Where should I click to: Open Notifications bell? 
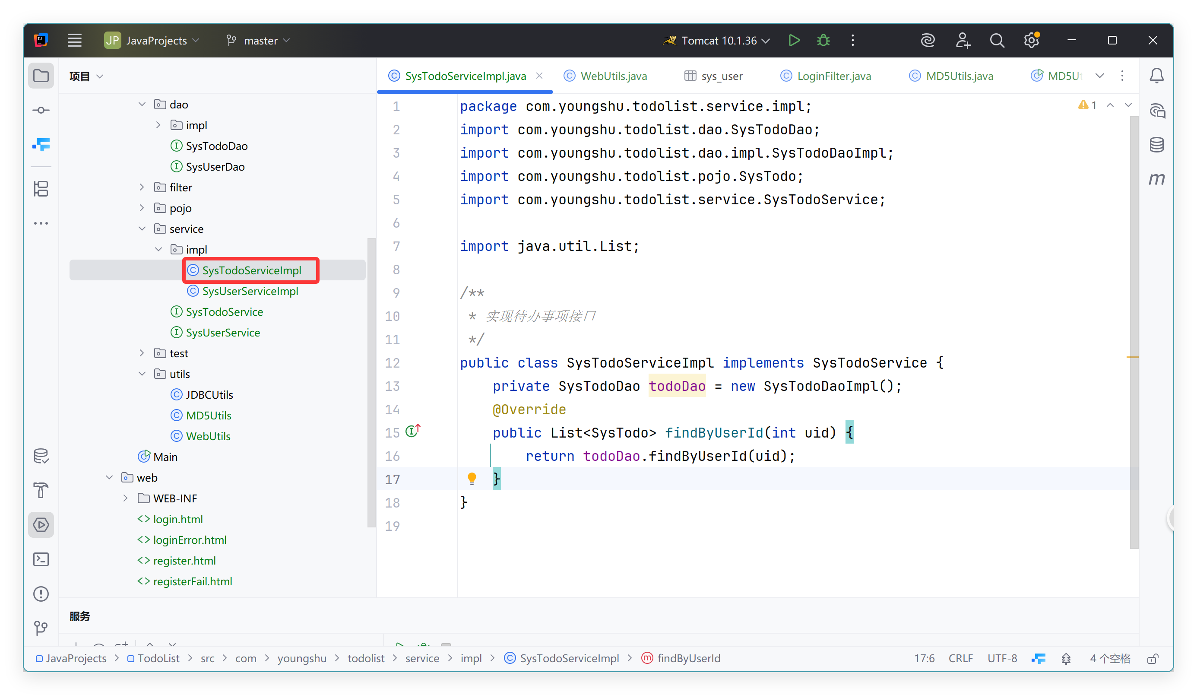(x=1157, y=76)
